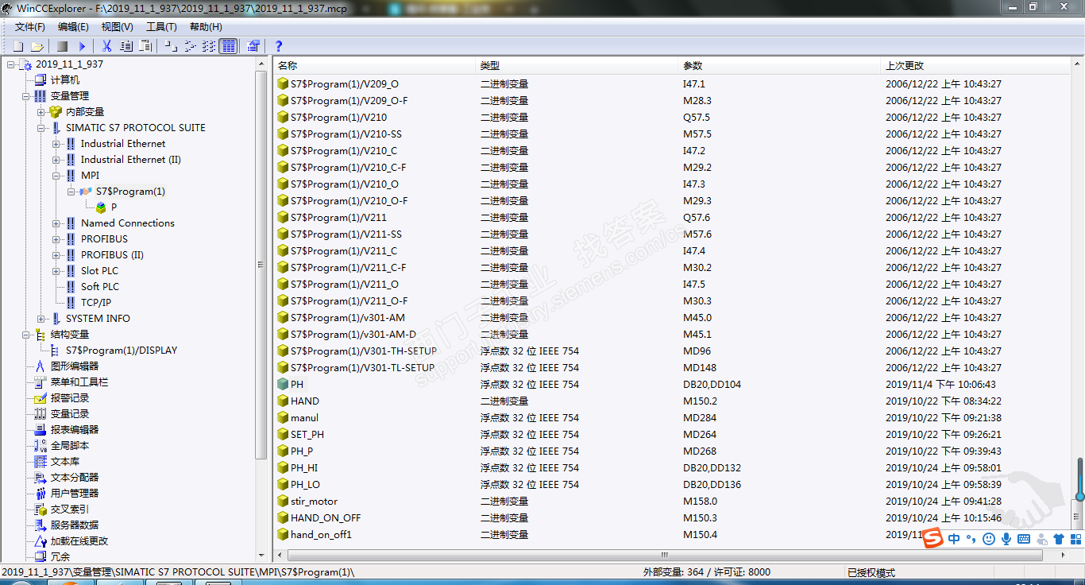
Task: Open 全局脚本 in the tree
Action: click(x=70, y=446)
